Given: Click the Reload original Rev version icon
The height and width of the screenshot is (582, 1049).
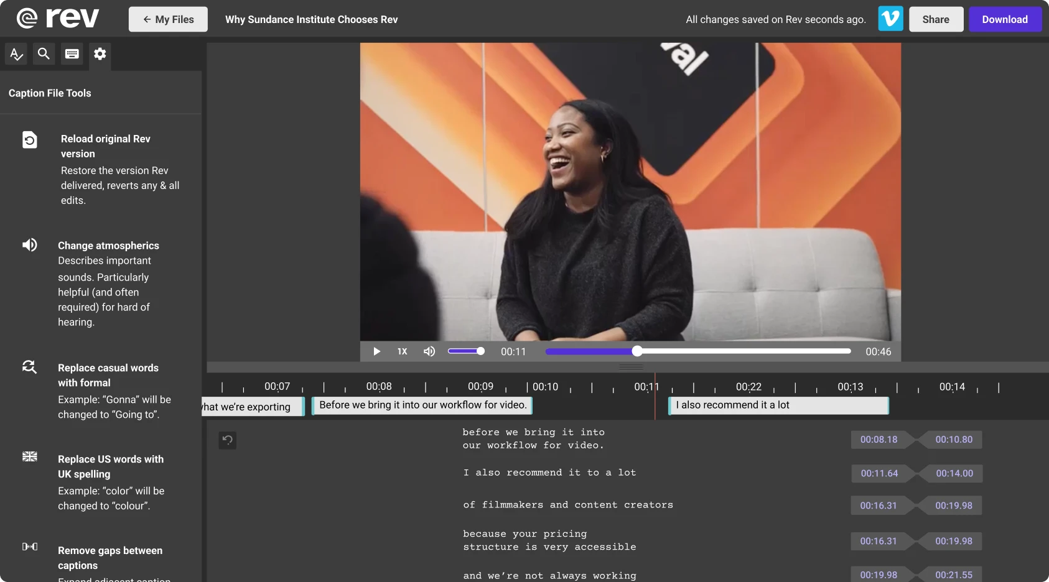Looking at the screenshot, I should (30, 139).
